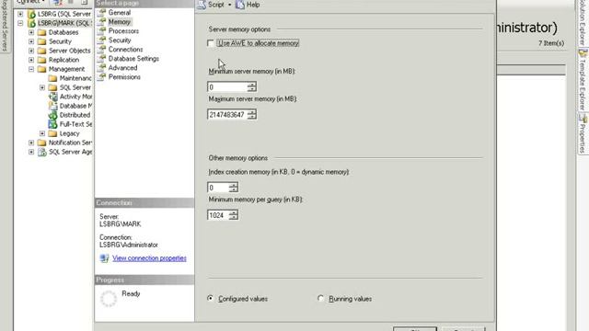This screenshot has width=589, height=331.
Task: Adjust Maximum server memory spinner arrows
Action: (251, 114)
